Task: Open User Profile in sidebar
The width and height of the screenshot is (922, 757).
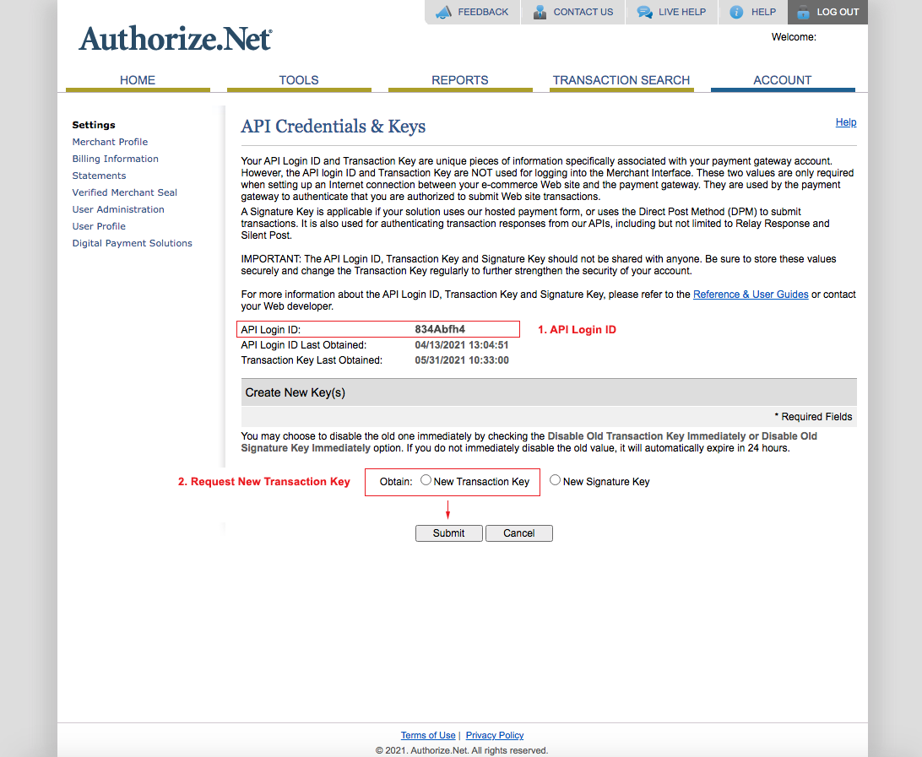Action: click(x=99, y=226)
